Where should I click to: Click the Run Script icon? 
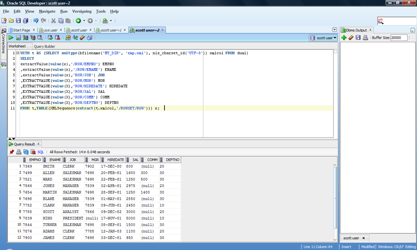[x=18, y=38]
